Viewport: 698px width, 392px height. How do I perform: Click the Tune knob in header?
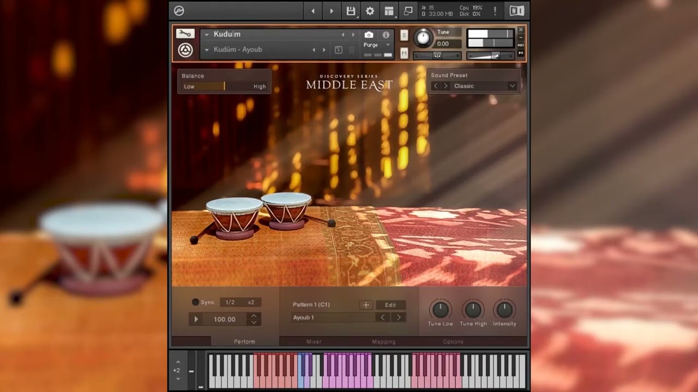[423, 38]
